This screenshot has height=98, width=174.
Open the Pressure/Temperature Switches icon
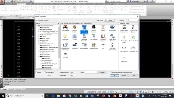coord(103,36)
